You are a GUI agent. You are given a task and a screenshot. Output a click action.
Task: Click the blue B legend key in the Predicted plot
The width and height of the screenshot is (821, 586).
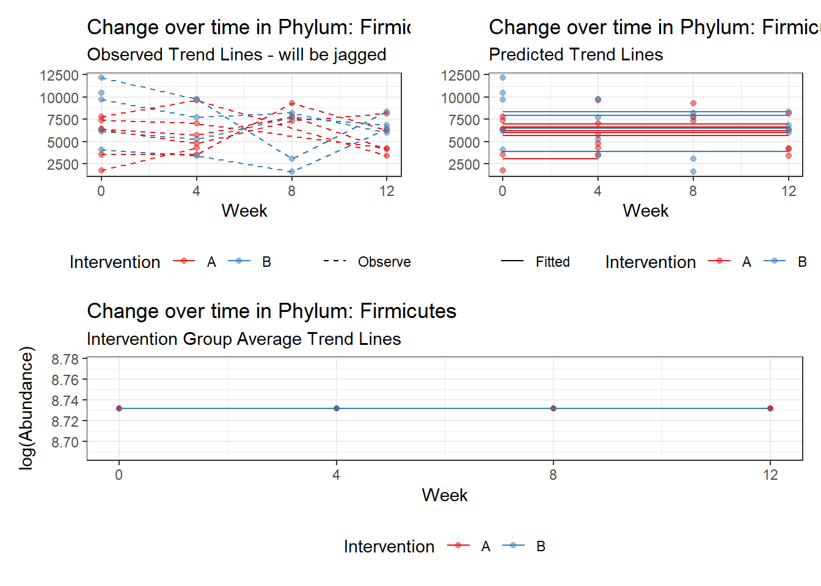[x=775, y=261]
